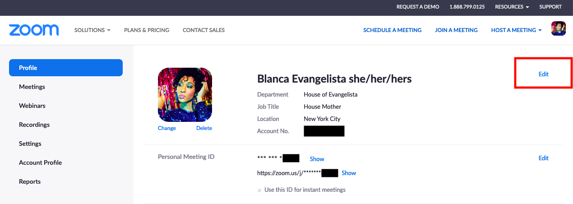The height and width of the screenshot is (204, 573).
Task: Open Recordings from the sidebar
Action: pos(34,125)
